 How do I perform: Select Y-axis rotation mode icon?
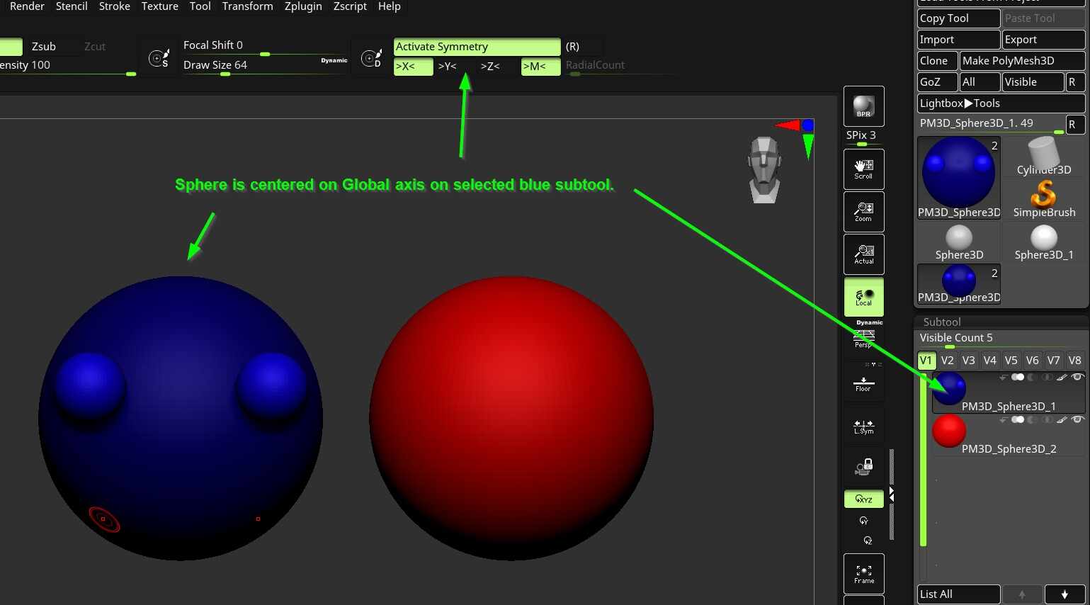coord(863,521)
